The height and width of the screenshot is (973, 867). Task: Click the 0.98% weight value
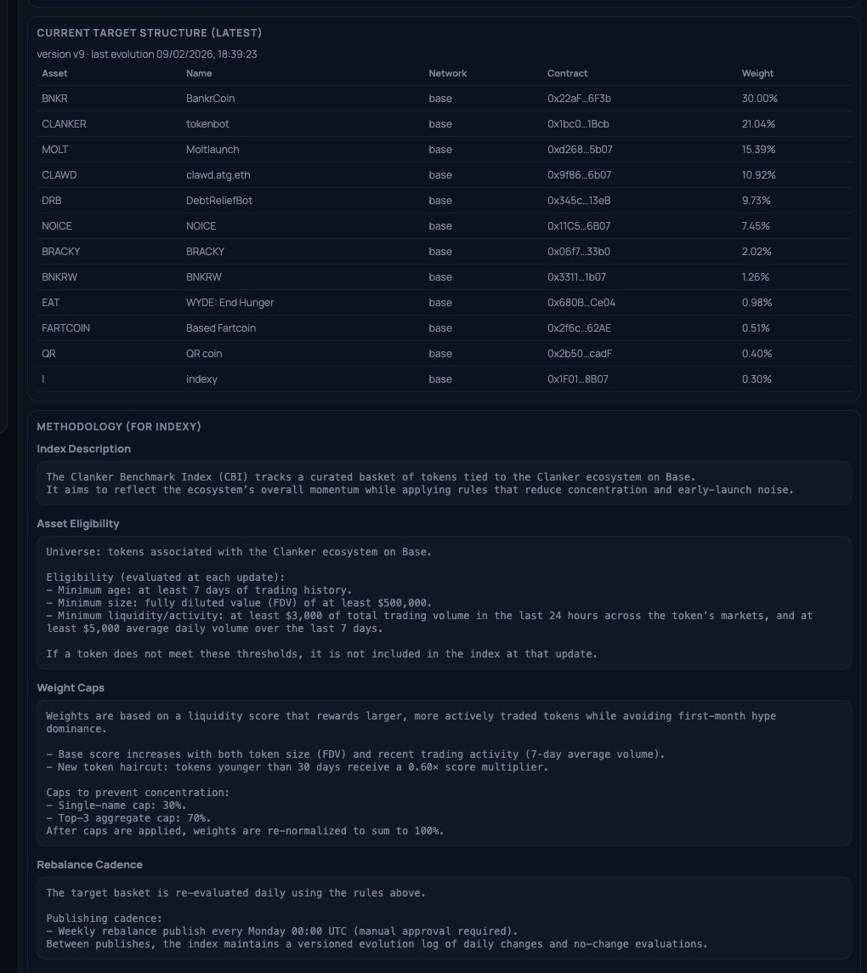click(x=756, y=302)
